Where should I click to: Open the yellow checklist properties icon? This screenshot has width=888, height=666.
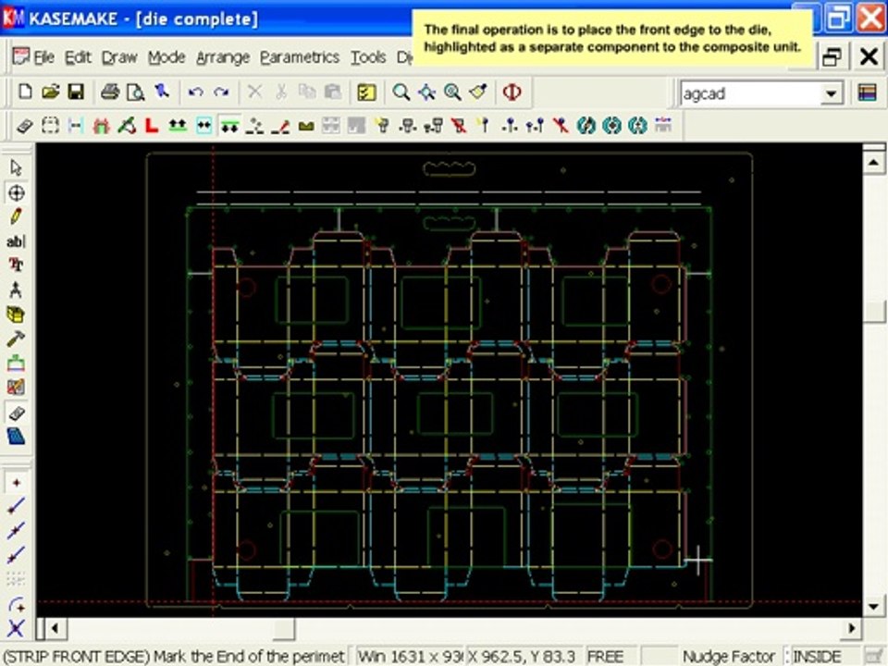click(x=366, y=92)
